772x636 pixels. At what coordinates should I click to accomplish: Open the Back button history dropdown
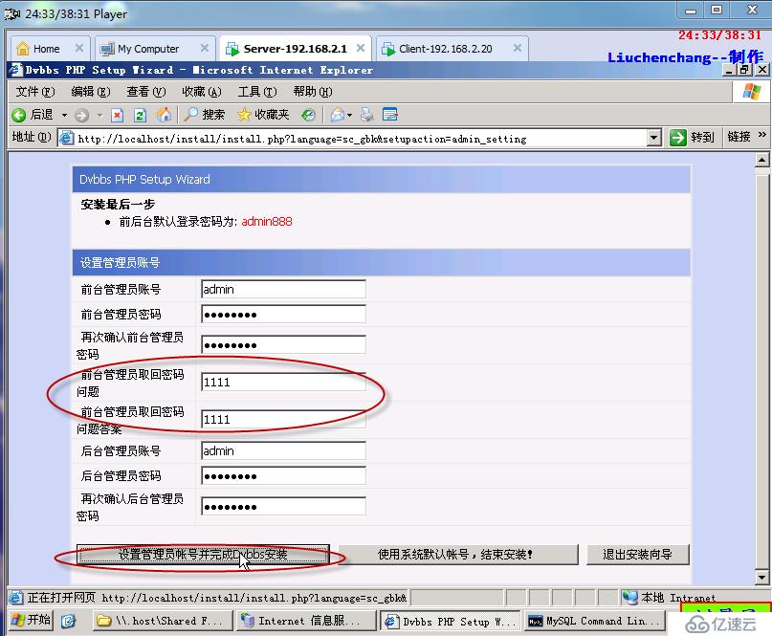pyautogui.click(x=64, y=115)
